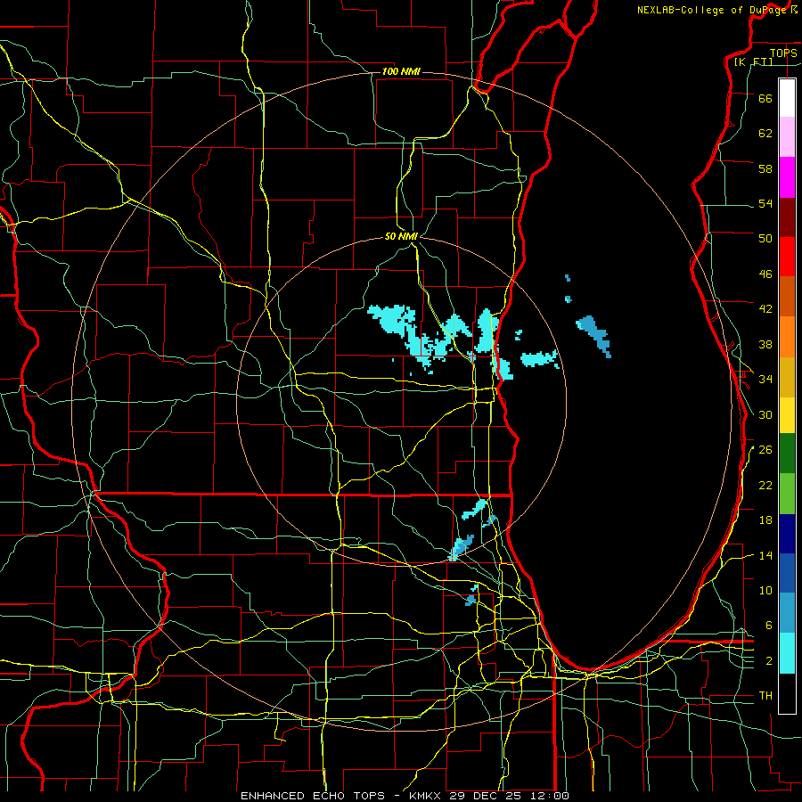Click the 30 scale value
The height and width of the screenshot is (802, 802).
coord(765,414)
